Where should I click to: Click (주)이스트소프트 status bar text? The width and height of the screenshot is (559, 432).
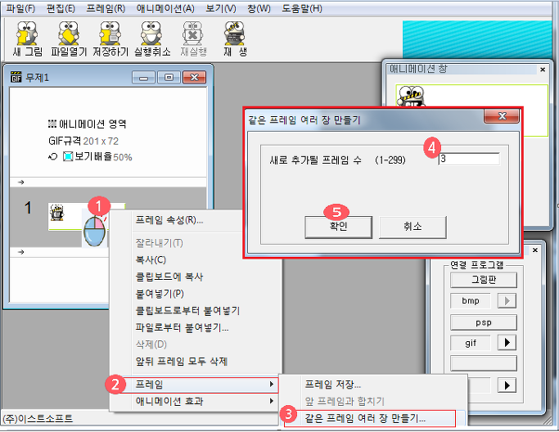tap(38, 418)
